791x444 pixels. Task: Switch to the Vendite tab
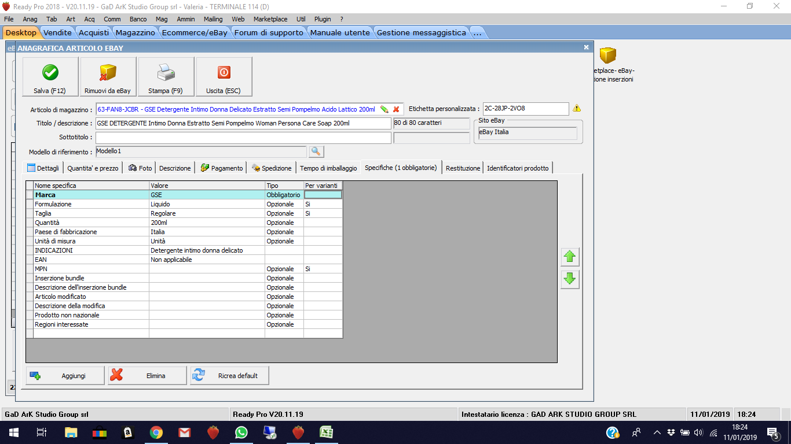57,32
